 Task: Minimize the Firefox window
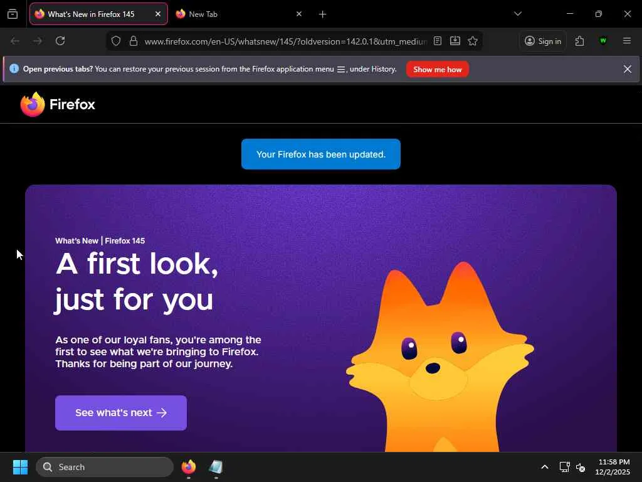(x=569, y=14)
